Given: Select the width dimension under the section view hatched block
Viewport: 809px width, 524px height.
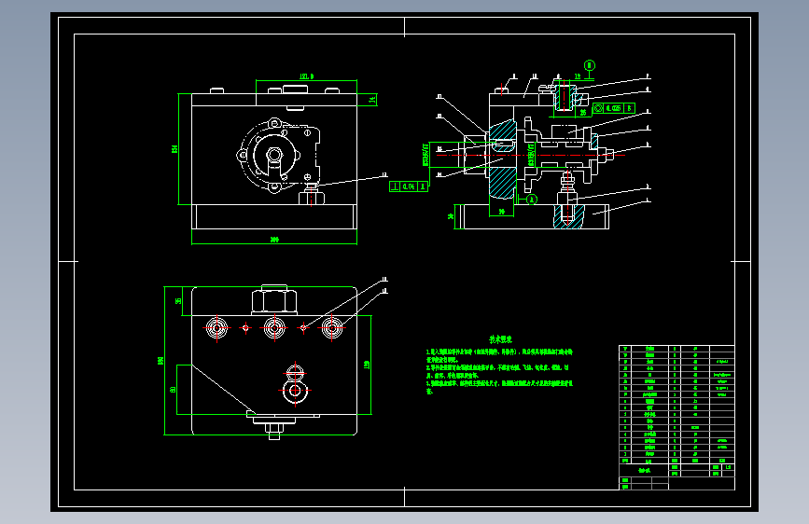Looking at the screenshot, I should coord(501,212).
